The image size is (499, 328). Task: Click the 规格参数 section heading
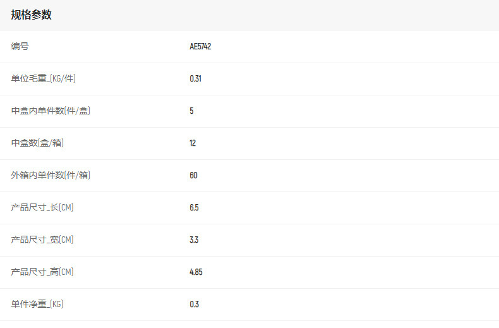(31, 15)
